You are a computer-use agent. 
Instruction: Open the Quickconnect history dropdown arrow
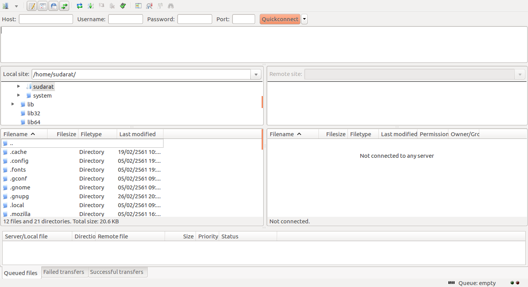[305, 19]
